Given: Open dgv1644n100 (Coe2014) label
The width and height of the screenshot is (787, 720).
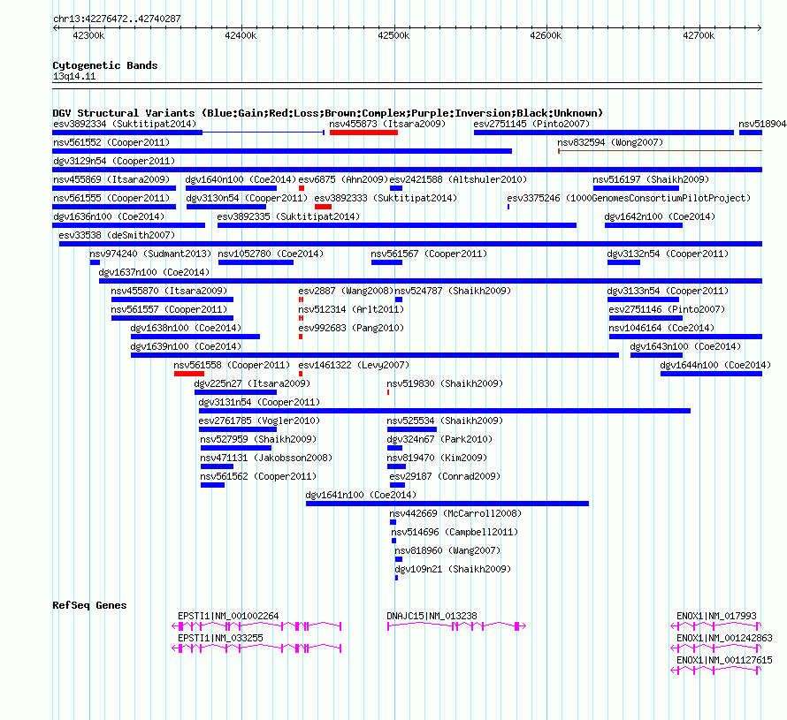Looking at the screenshot, I should click(x=715, y=365).
